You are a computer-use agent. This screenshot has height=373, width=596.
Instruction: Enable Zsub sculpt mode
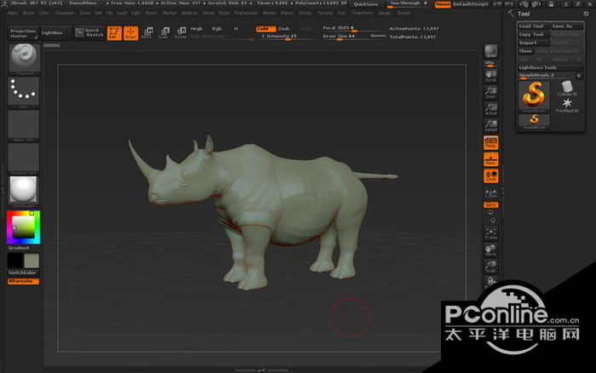(284, 28)
